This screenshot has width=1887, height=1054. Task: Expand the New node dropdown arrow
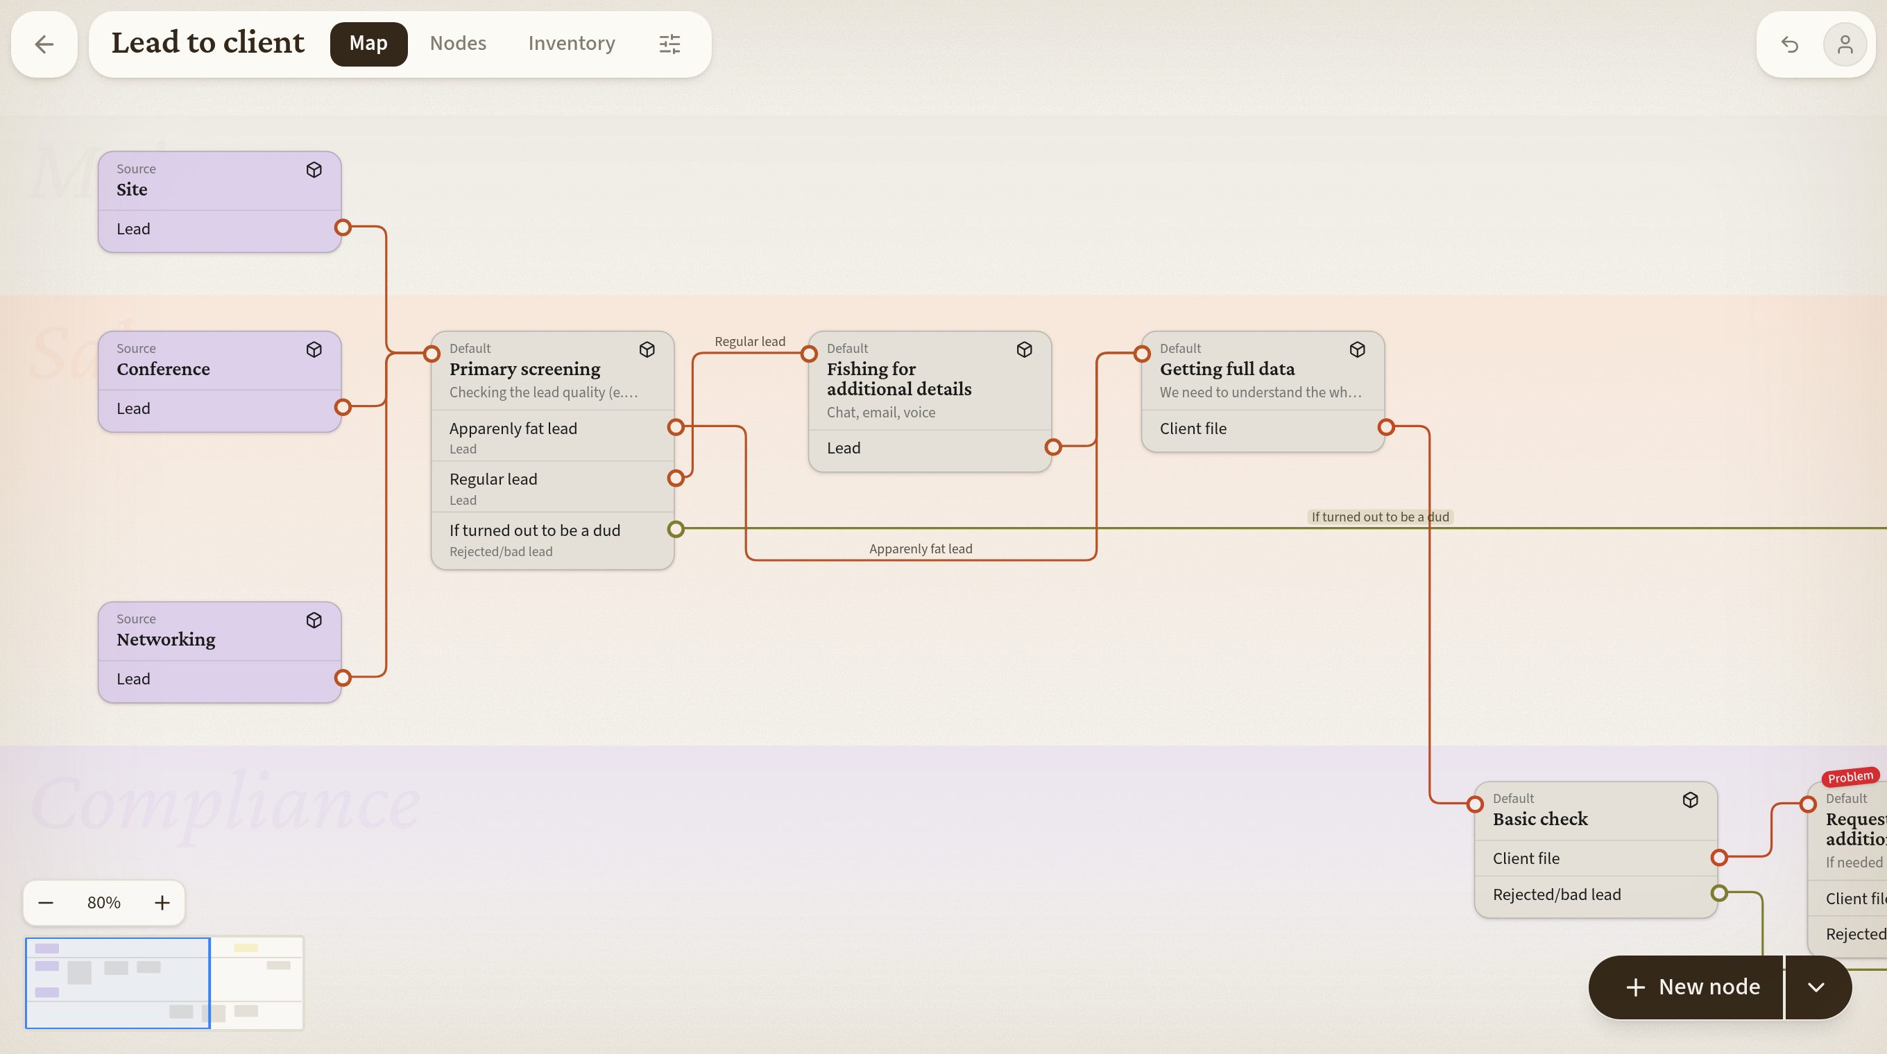click(1818, 987)
